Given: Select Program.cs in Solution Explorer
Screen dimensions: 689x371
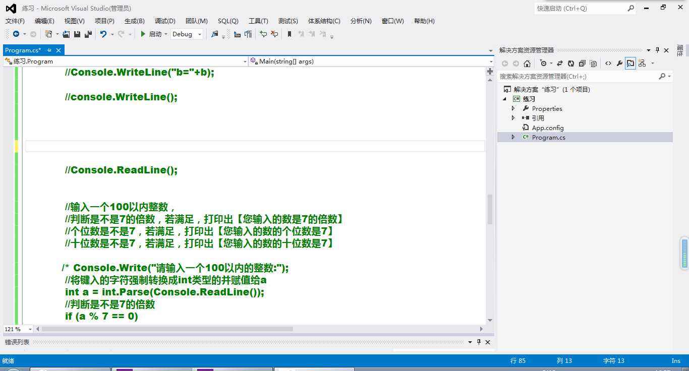Looking at the screenshot, I should [548, 137].
